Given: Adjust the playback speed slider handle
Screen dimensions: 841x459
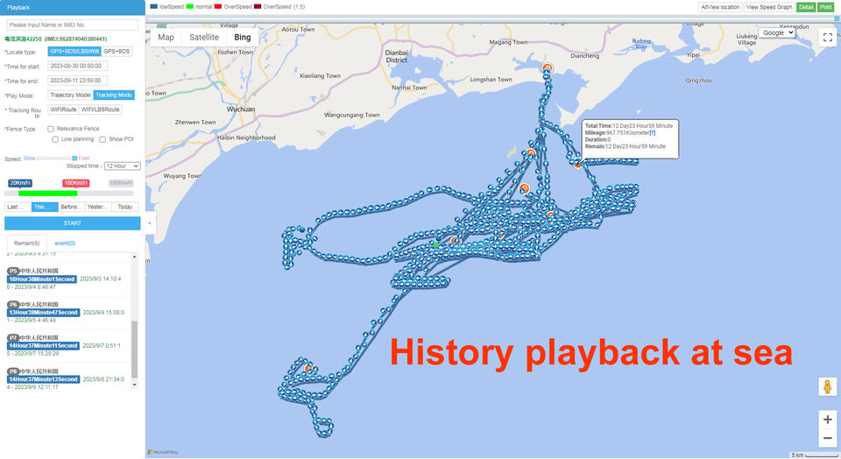Looking at the screenshot, I should 74,159.
